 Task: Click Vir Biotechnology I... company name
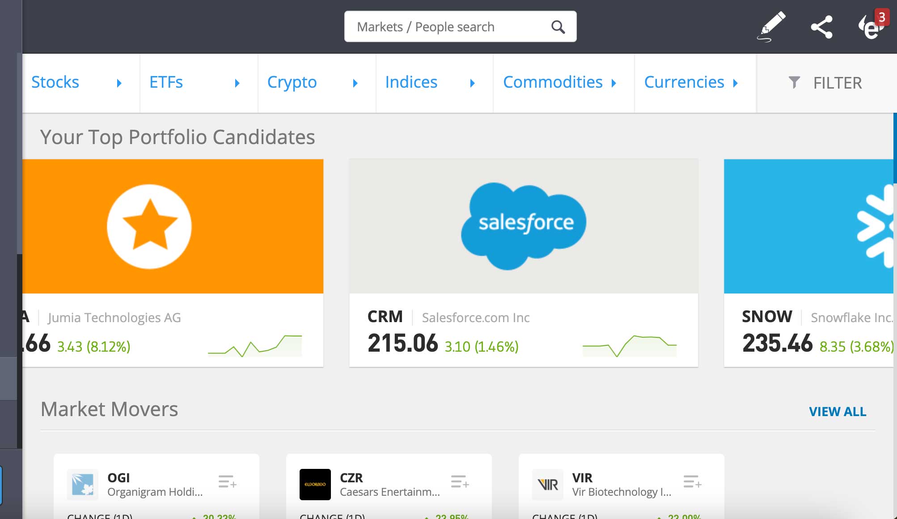pyautogui.click(x=622, y=492)
